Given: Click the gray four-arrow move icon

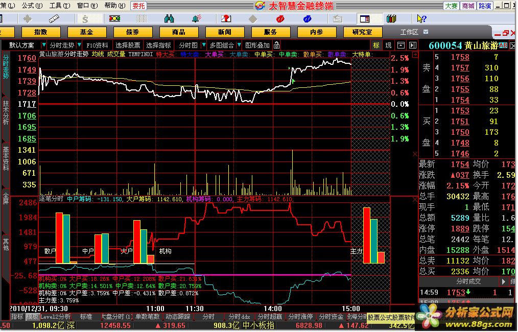Looking at the screenshot, I should 27,19.
